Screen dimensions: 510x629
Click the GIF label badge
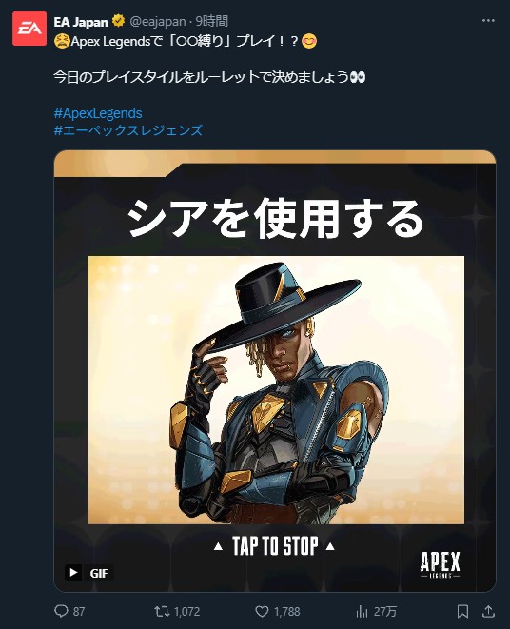(98, 573)
